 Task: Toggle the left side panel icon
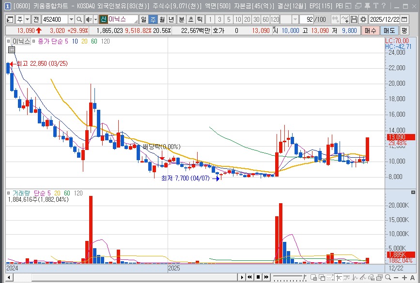[x=10, y=19]
